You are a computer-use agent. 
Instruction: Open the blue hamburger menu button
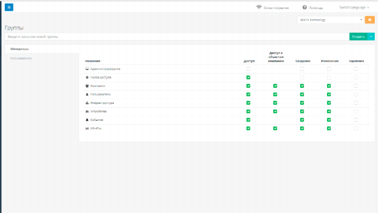click(x=9, y=7)
